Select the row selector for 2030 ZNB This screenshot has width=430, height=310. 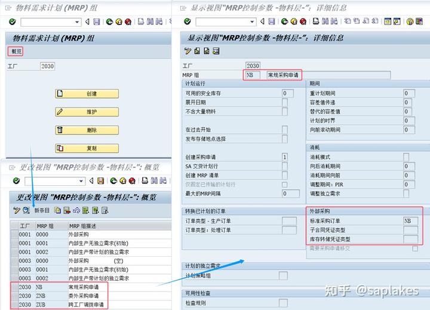point(13,296)
